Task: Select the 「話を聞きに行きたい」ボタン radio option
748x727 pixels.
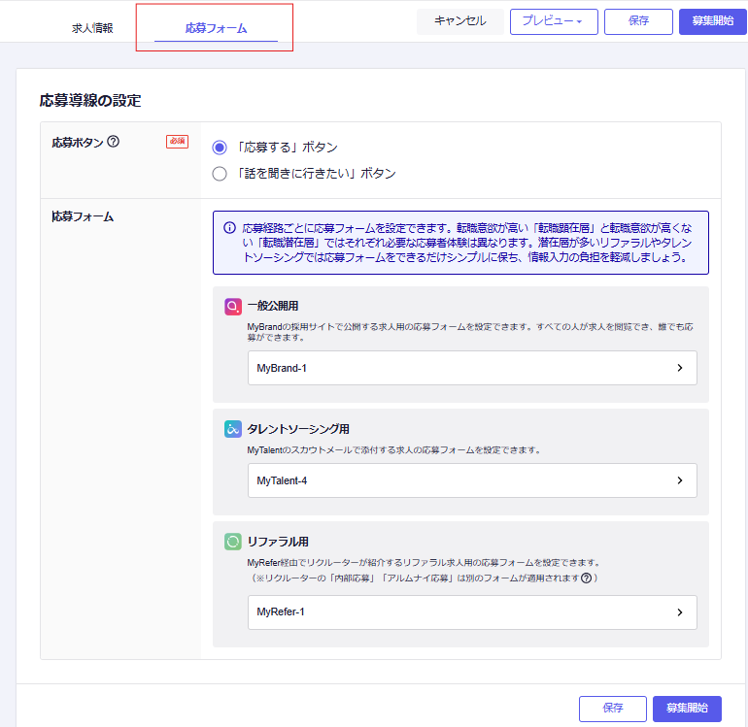Action: [220, 174]
